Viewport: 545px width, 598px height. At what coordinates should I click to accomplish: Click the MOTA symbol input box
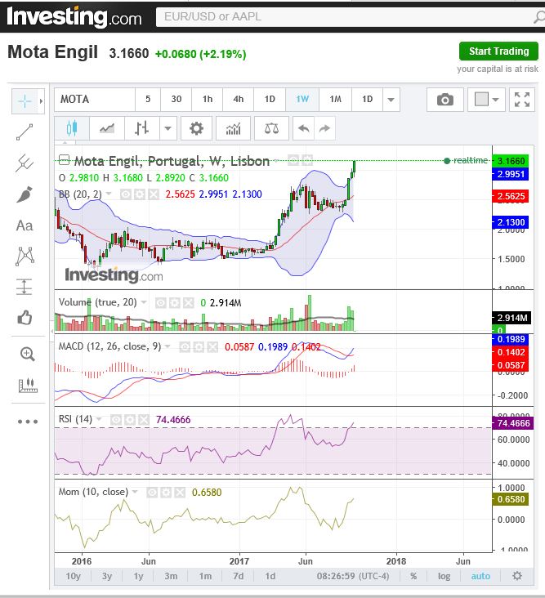tap(95, 100)
